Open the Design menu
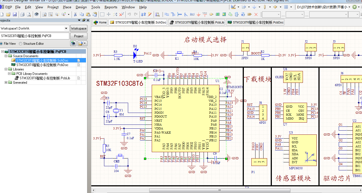362x193 pixels. 81,7
